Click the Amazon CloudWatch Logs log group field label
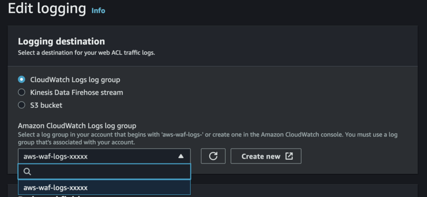427x197 pixels. (x=77, y=126)
